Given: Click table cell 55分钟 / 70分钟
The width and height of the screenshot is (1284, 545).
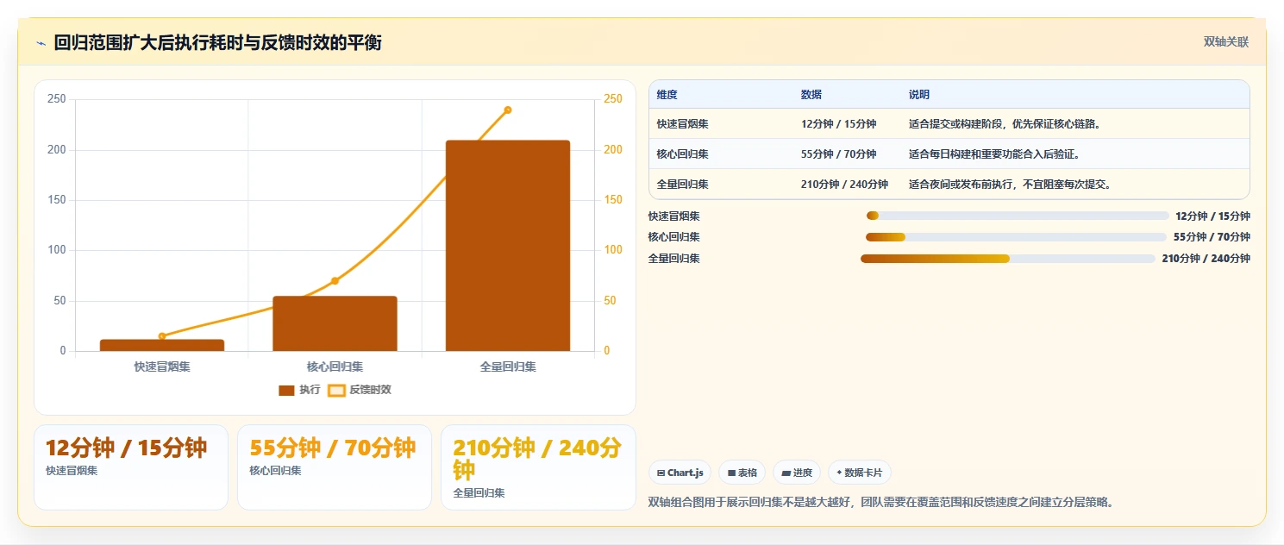Looking at the screenshot, I should point(838,154).
